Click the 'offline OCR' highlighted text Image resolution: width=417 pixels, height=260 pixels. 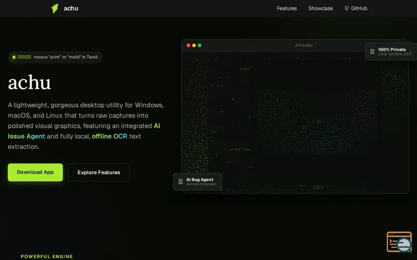(x=109, y=136)
